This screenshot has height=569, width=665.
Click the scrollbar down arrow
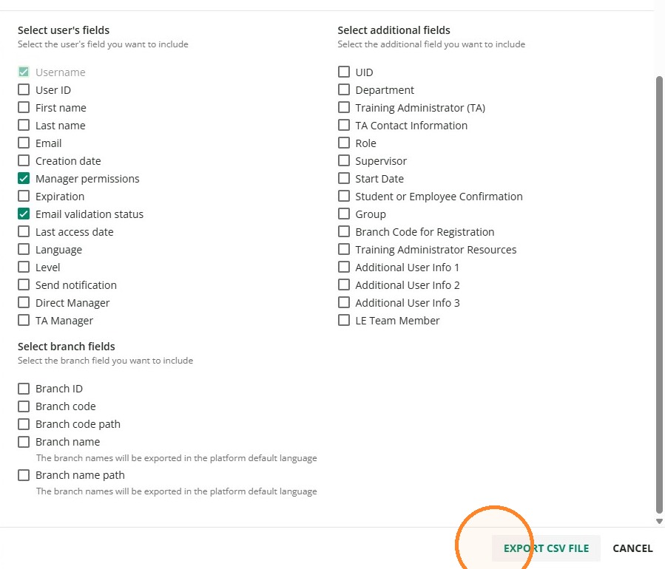659,522
